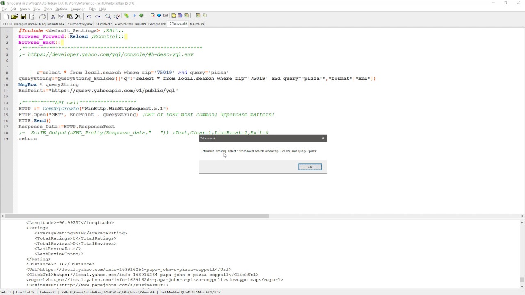525x295 pixels.
Task: Switch to the Untitled tab
Action: tap(104, 24)
